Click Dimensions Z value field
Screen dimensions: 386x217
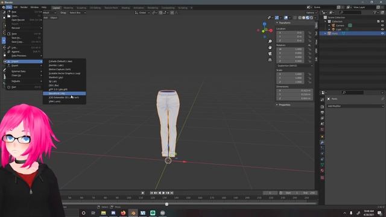click(295, 98)
